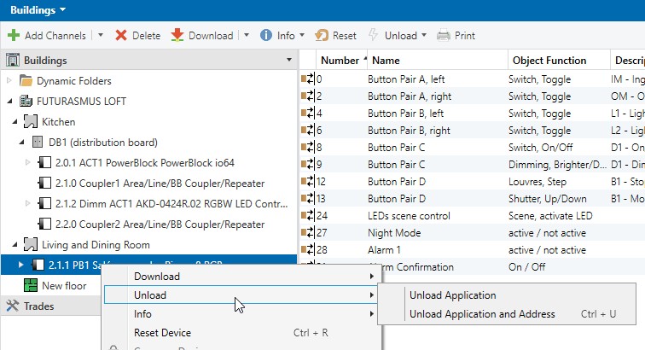645x350 pixels.
Task: Click the Print toolbar icon
Action: click(443, 36)
